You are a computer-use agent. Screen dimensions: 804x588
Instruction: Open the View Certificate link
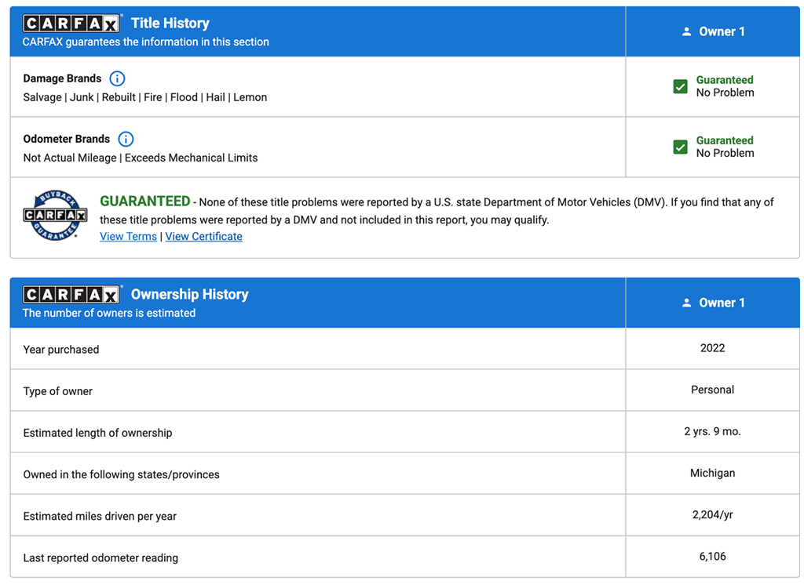203,236
